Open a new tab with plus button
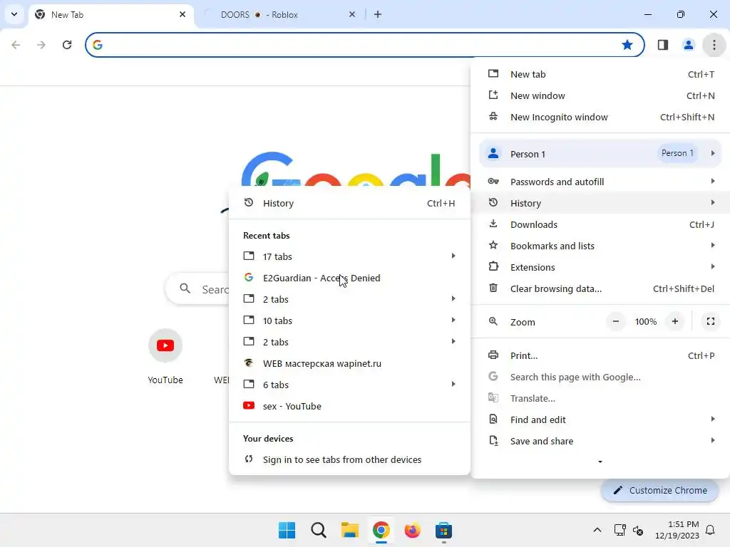The width and height of the screenshot is (730, 547). pyautogui.click(x=378, y=14)
